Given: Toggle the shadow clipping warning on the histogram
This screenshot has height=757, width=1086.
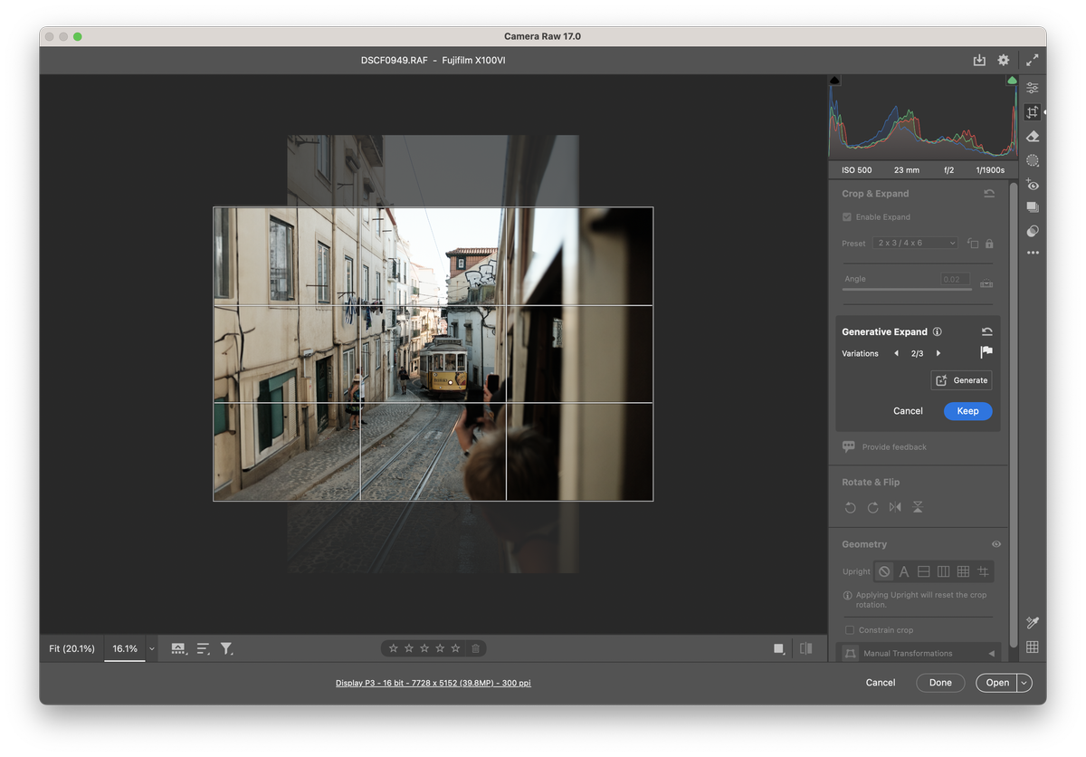Looking at the screenshot, I should click(x=834, y=80).
